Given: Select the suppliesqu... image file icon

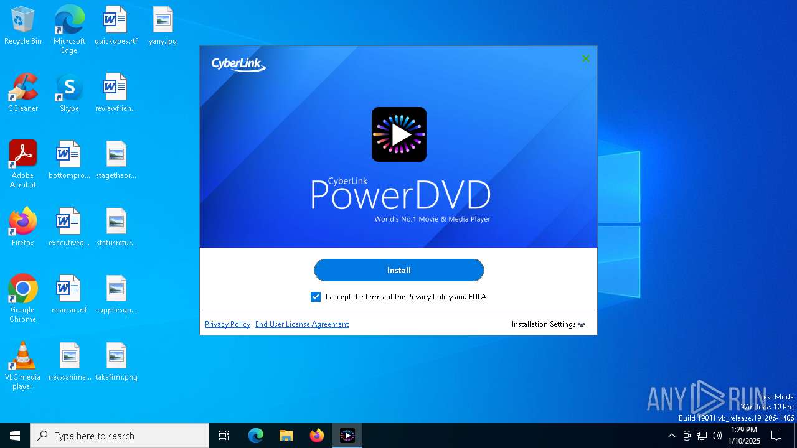Looking at the screenshot, I should pyautogui.click(x=116, y=295).
